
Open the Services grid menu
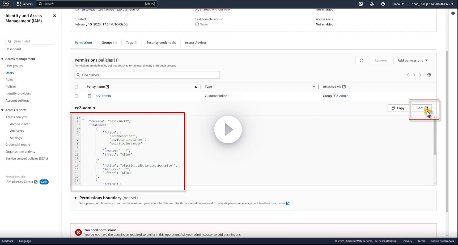pos(24,4)
